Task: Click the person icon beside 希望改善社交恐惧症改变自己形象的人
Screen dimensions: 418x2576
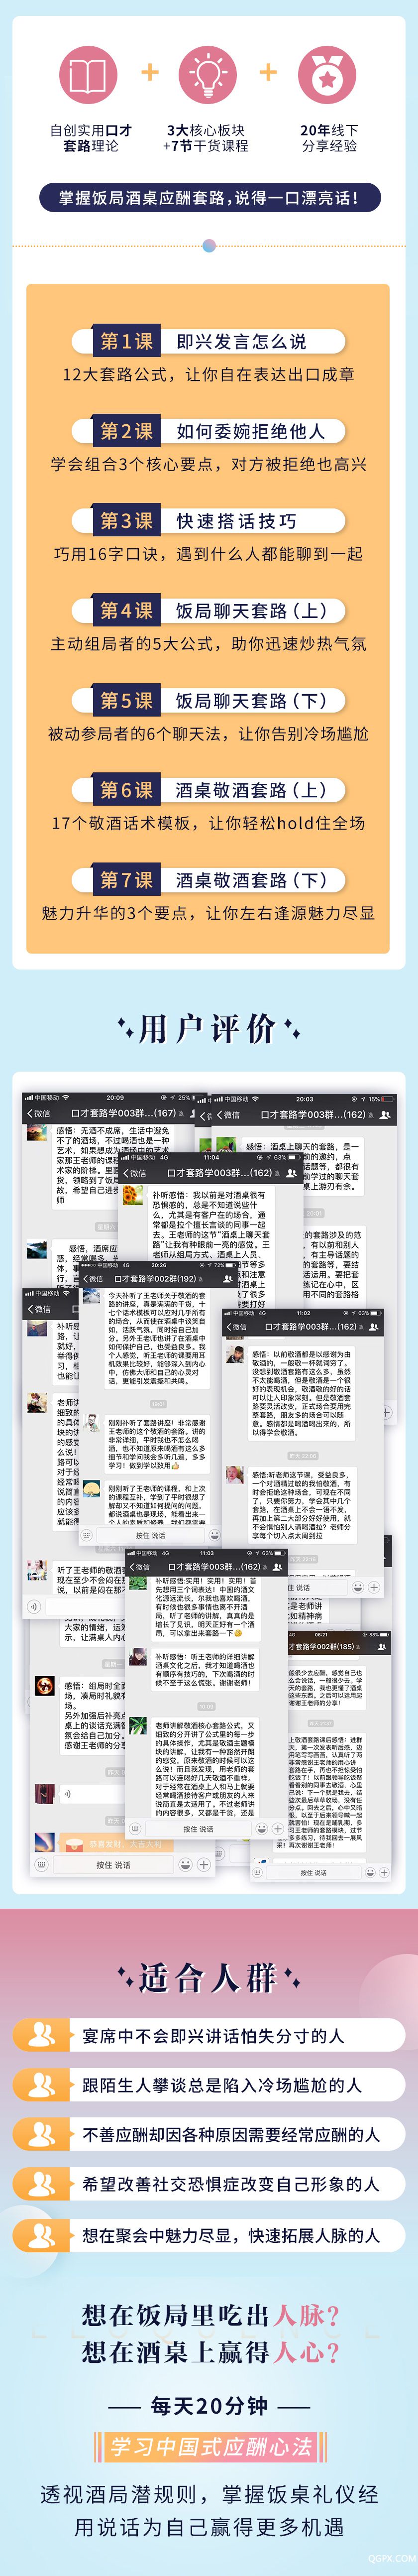Action: click(x=43, y=2184)
